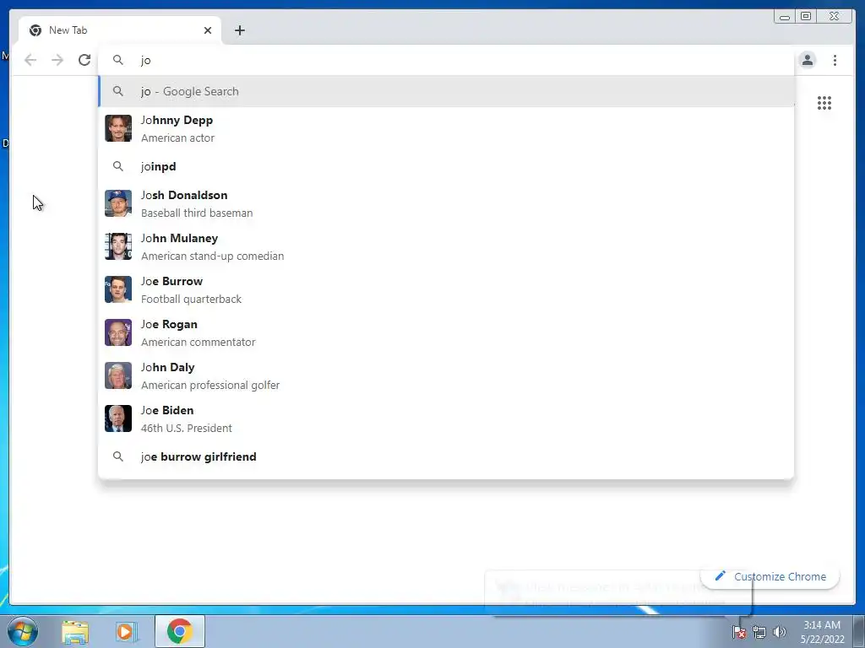
Task: Click 'American commentator' description text
Action: [x=198, y=343]
